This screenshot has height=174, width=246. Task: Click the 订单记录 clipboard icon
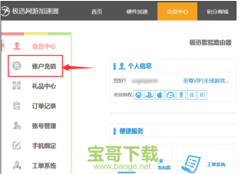17,106
